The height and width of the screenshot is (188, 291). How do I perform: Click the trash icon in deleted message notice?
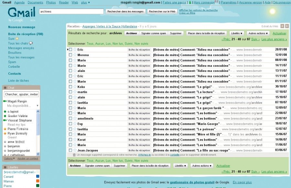(x=74, y=155)
